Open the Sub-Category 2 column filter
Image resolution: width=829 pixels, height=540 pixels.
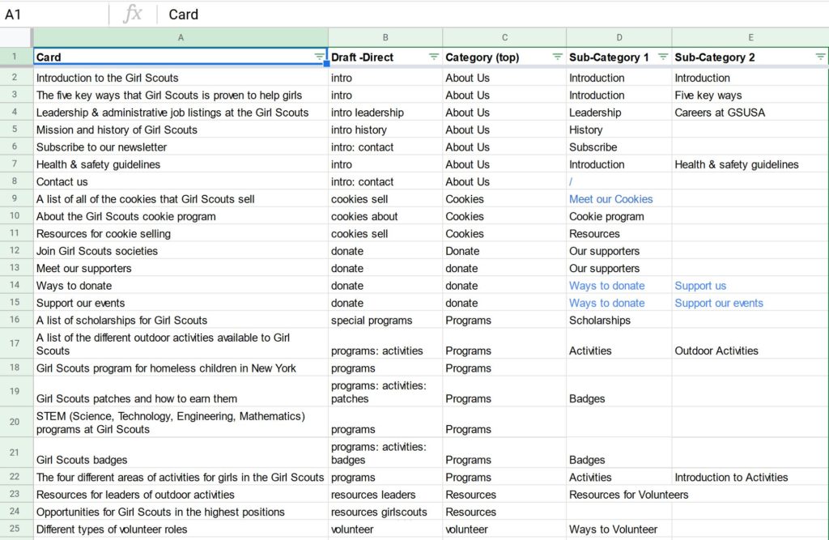pyautogui.click(x=820, y=57)
